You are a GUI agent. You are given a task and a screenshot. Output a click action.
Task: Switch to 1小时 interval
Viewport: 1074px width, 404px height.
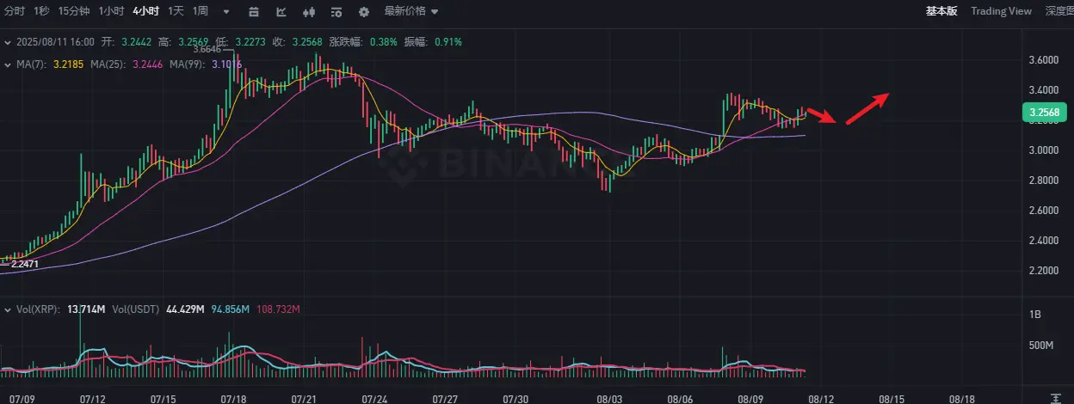tap(110, 11)
